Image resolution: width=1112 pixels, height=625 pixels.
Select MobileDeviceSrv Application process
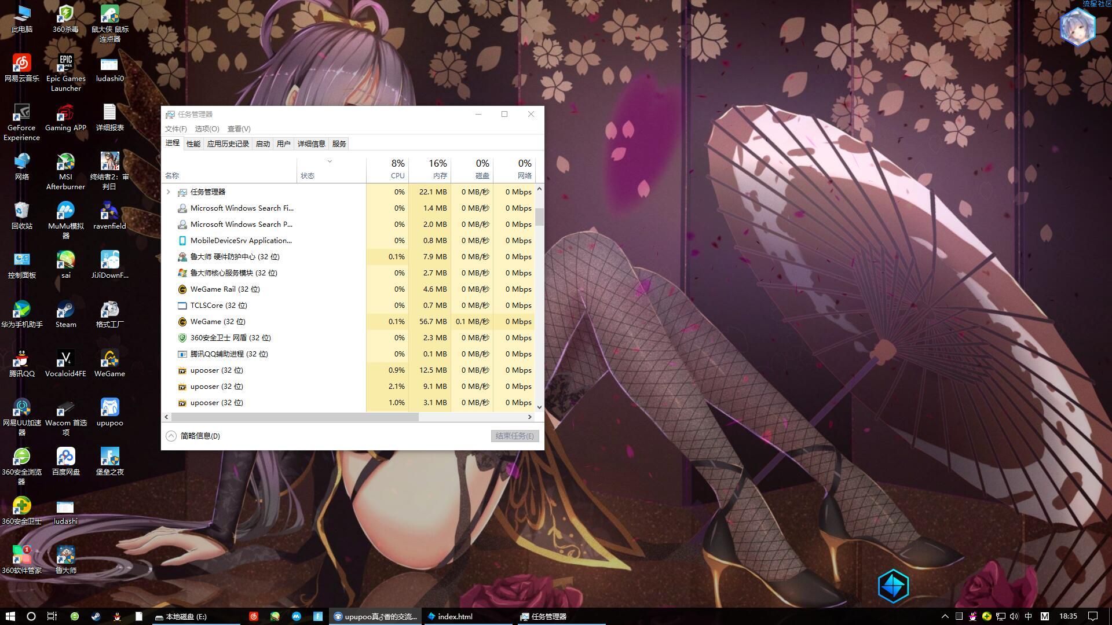click(349, 240)
